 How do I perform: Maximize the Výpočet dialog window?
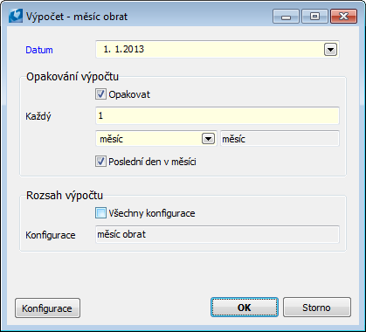(x=314, y=17)
